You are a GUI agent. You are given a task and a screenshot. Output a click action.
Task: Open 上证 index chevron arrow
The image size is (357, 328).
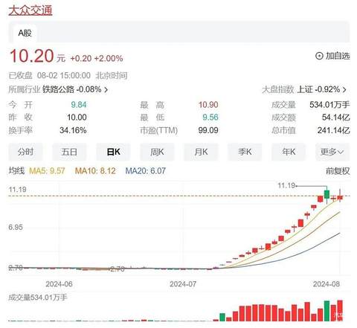pos(344,90)
